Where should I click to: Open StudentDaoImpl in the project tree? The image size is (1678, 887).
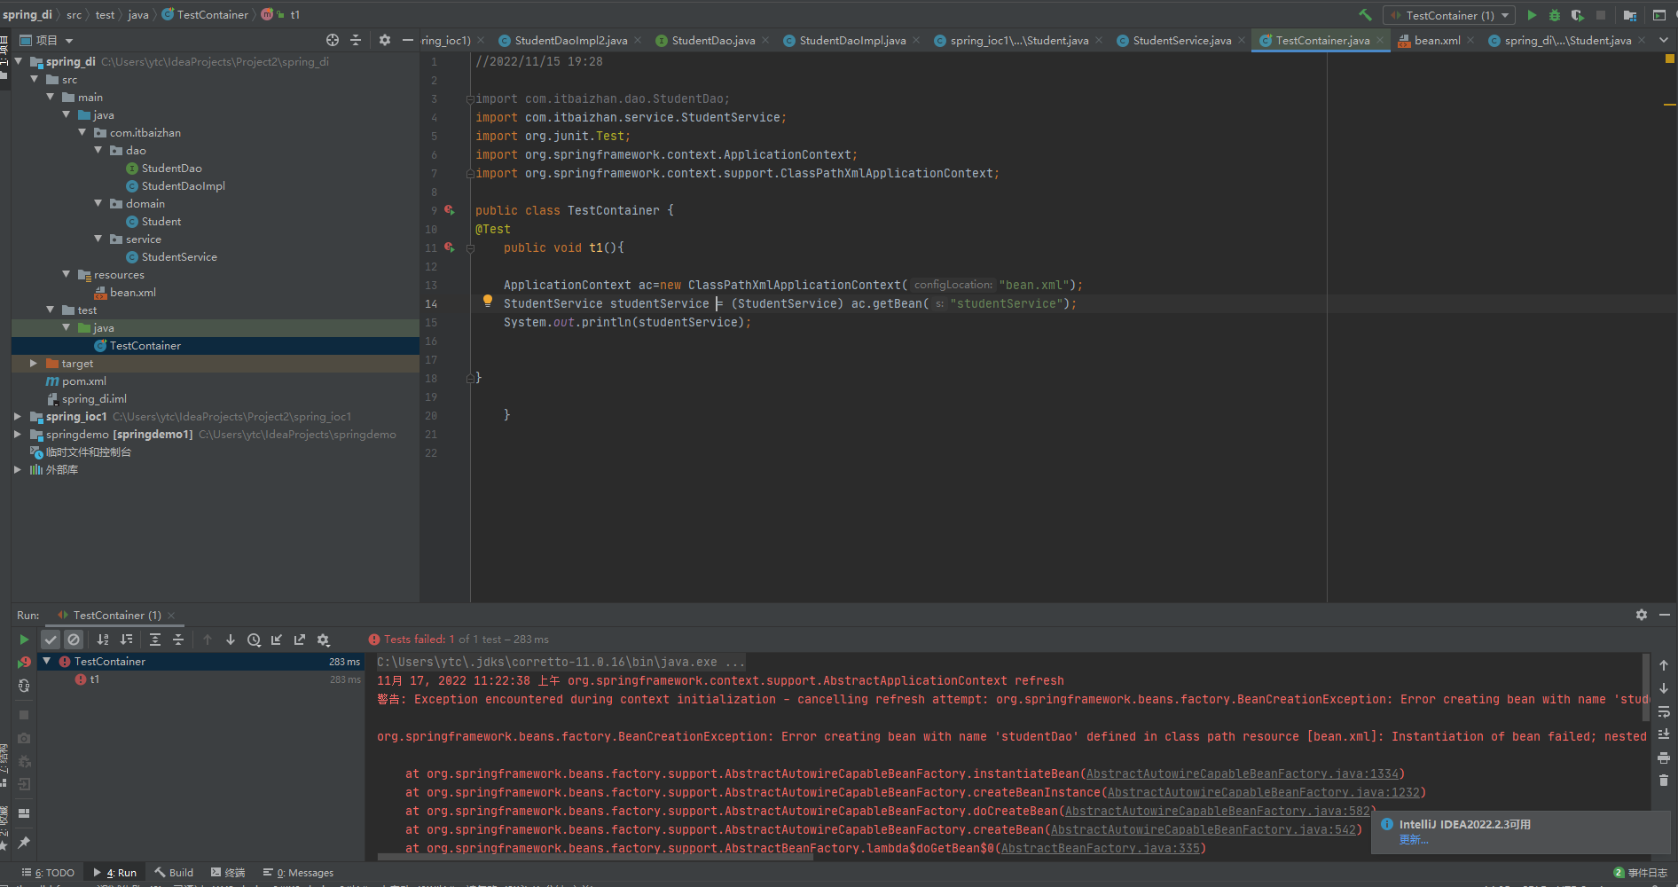coord(183,185)
